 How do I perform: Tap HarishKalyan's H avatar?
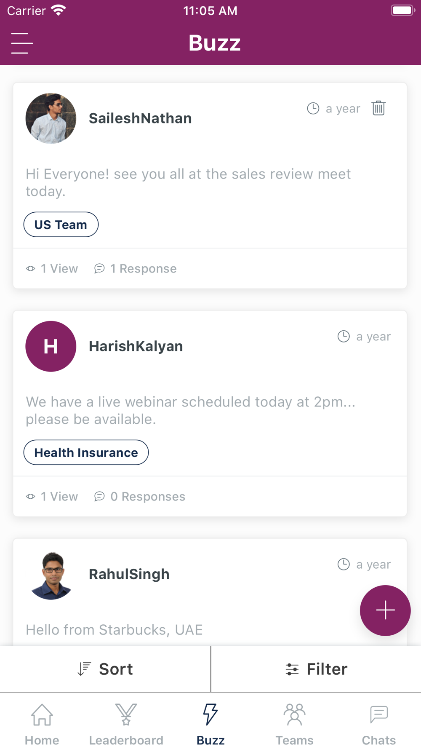51,346
